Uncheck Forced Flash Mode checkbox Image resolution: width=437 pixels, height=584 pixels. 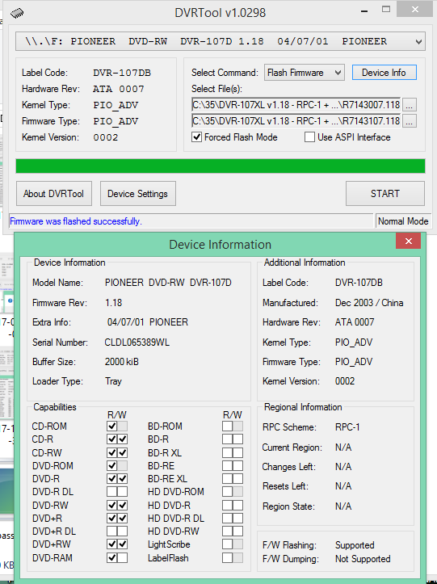(197, 137)
